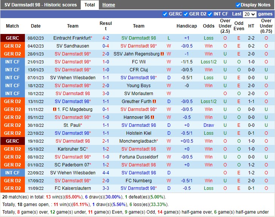The height and width of the screenshot is (217, 275).
Task: Open the St. Pauli team link
Action: point(72,125)
